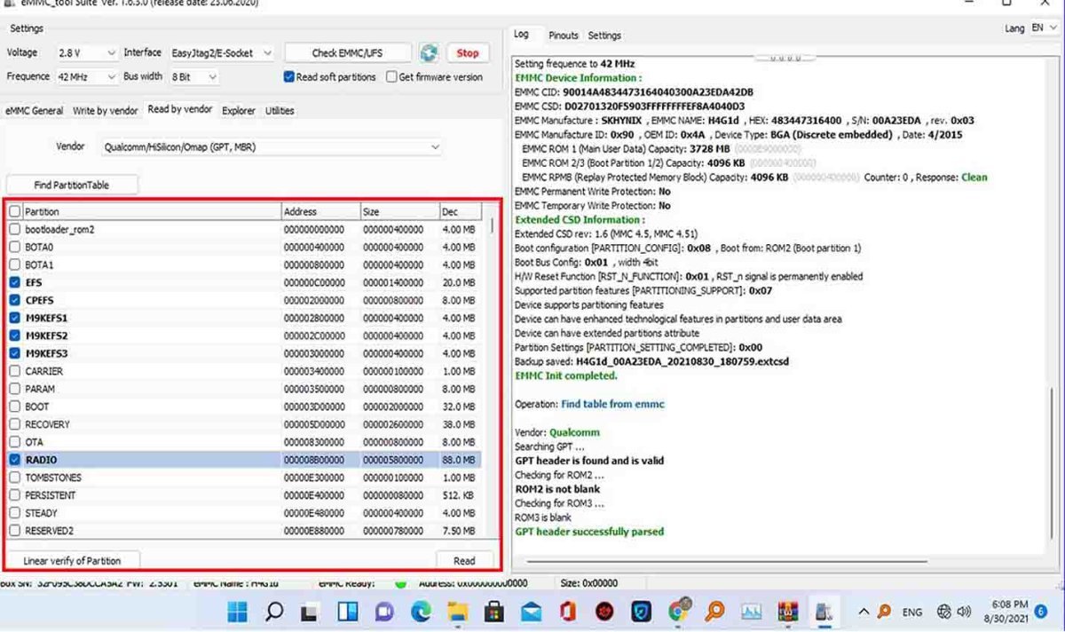Show hidden system tray icons
The image size is (1065, 632).
tap(864, 612)
